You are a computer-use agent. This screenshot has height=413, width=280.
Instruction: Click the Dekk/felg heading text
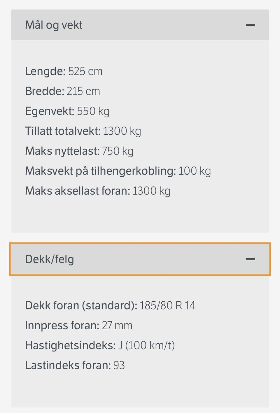(x=49, y=259)
